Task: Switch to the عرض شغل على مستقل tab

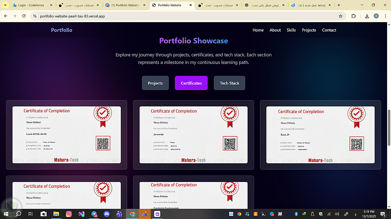Action: click(264, 5)
